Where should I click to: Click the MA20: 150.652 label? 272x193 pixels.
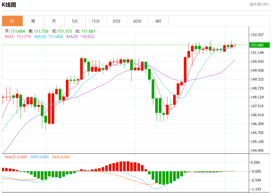click(x=80, y=37)
